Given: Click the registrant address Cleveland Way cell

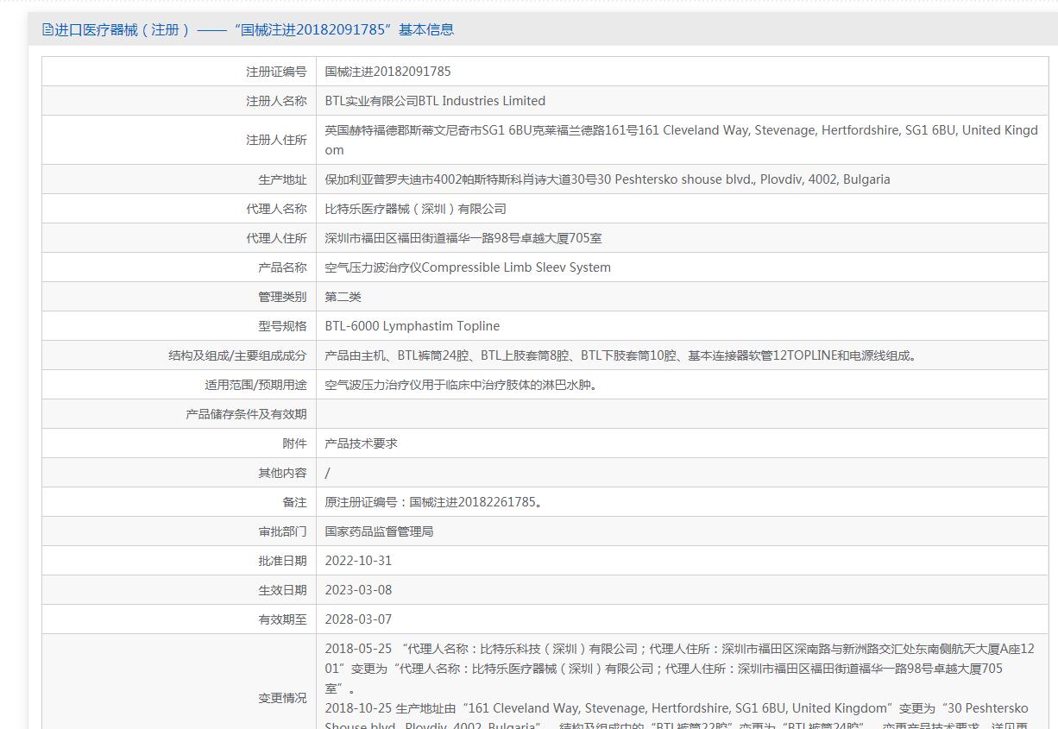Looking at the screenshot, I should pos(681,140).
